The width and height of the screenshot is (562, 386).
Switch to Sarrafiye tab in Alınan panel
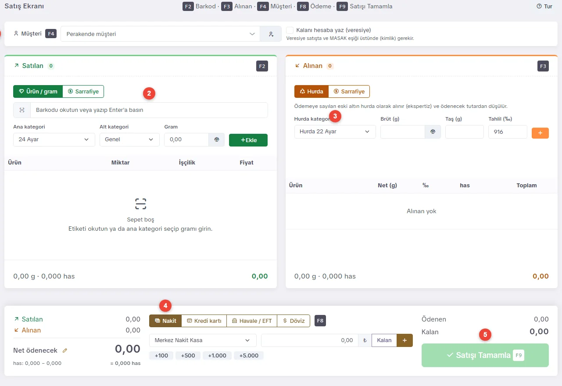[x=349, y=91]
